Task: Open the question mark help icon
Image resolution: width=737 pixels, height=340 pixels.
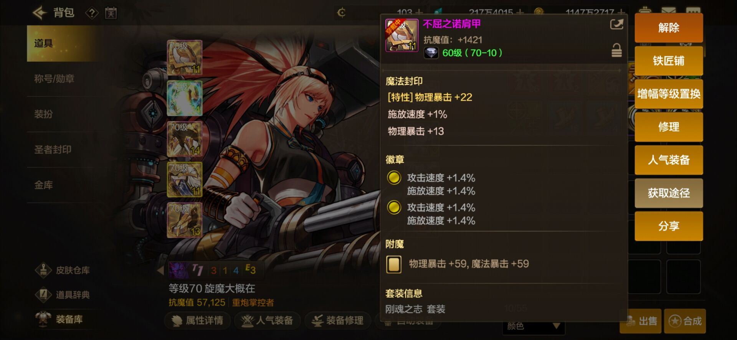Action: click(x=92, y=13)
